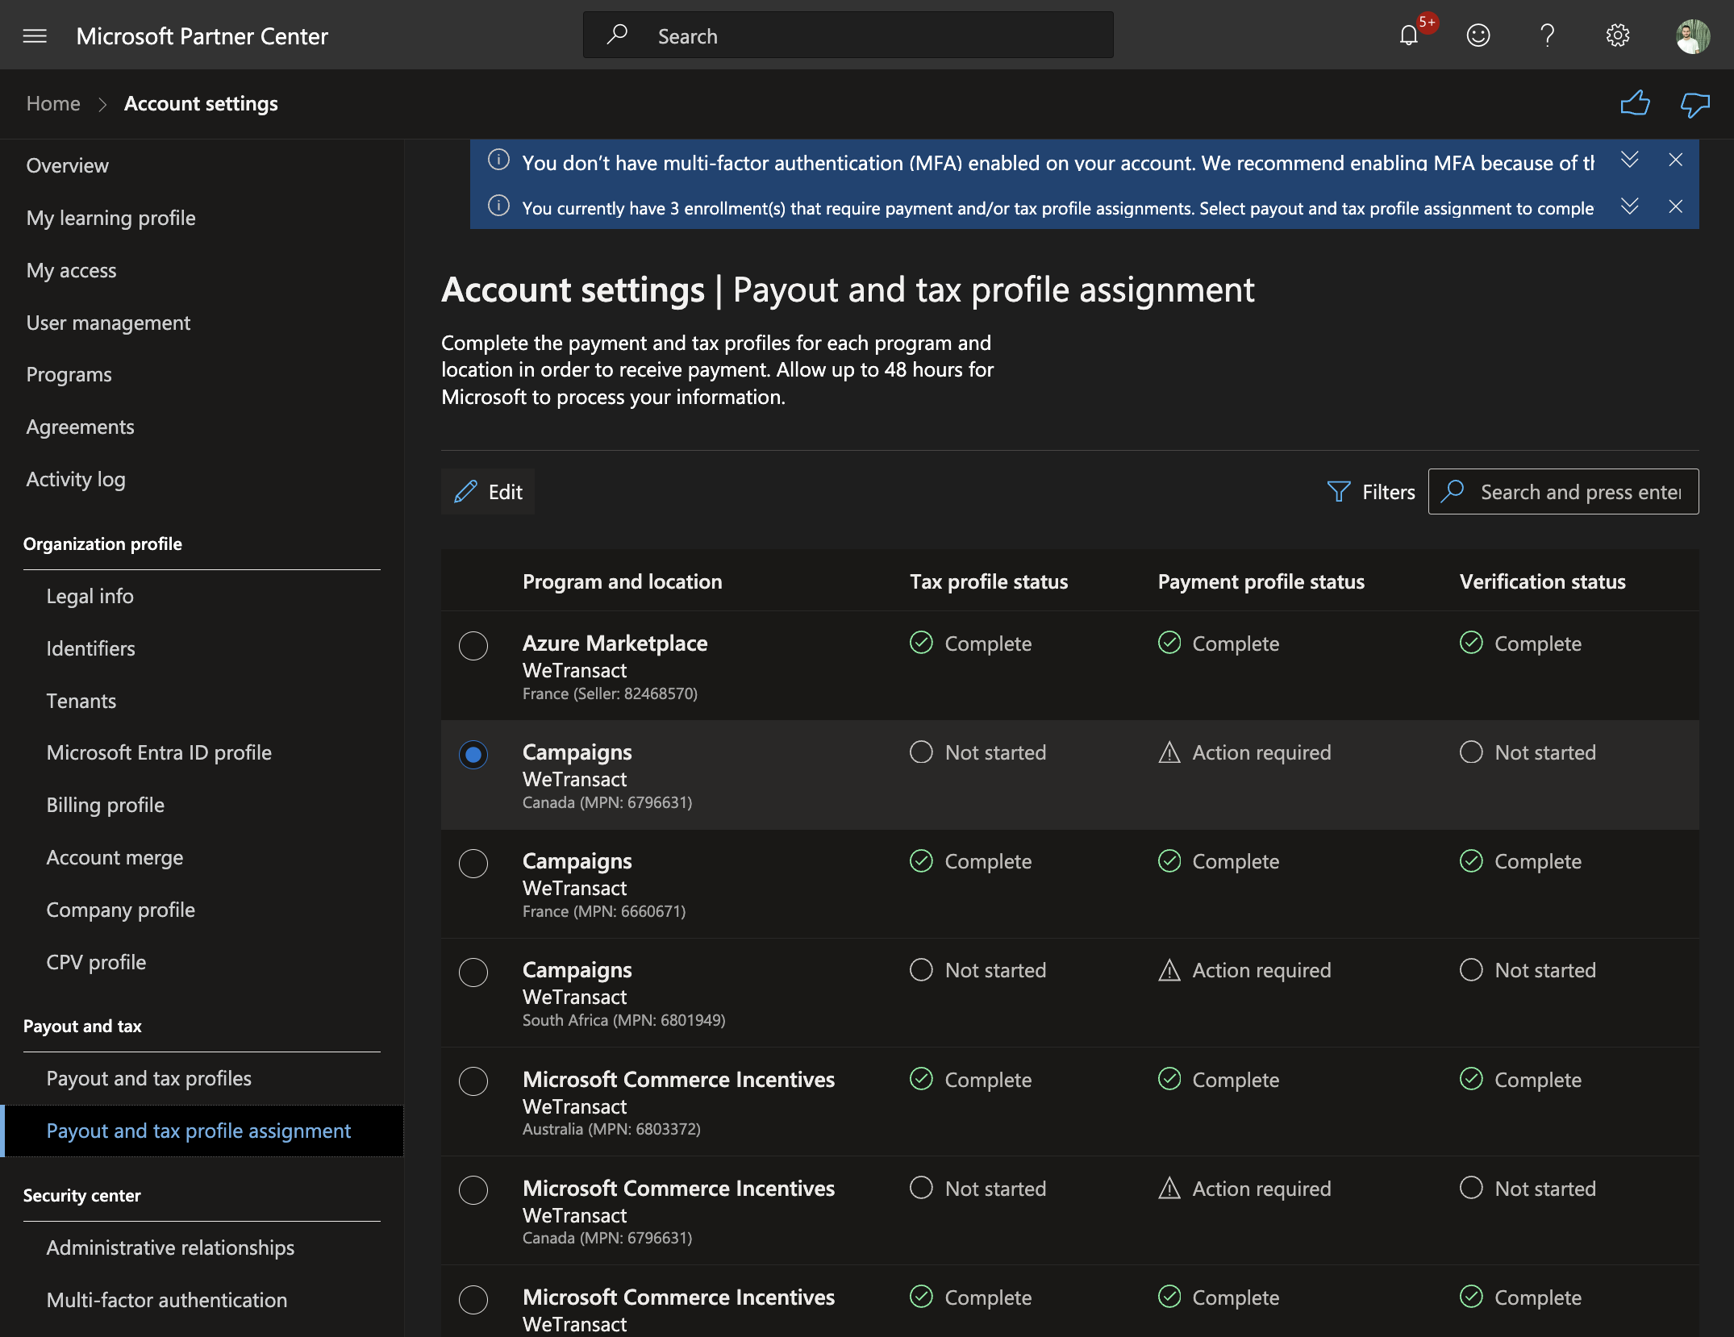Image resolution: width=1734 pixels, height=1337 pixels.
Task: Expand the MFA warning message
Action: pyautogui.click(x=1629, y=160)
